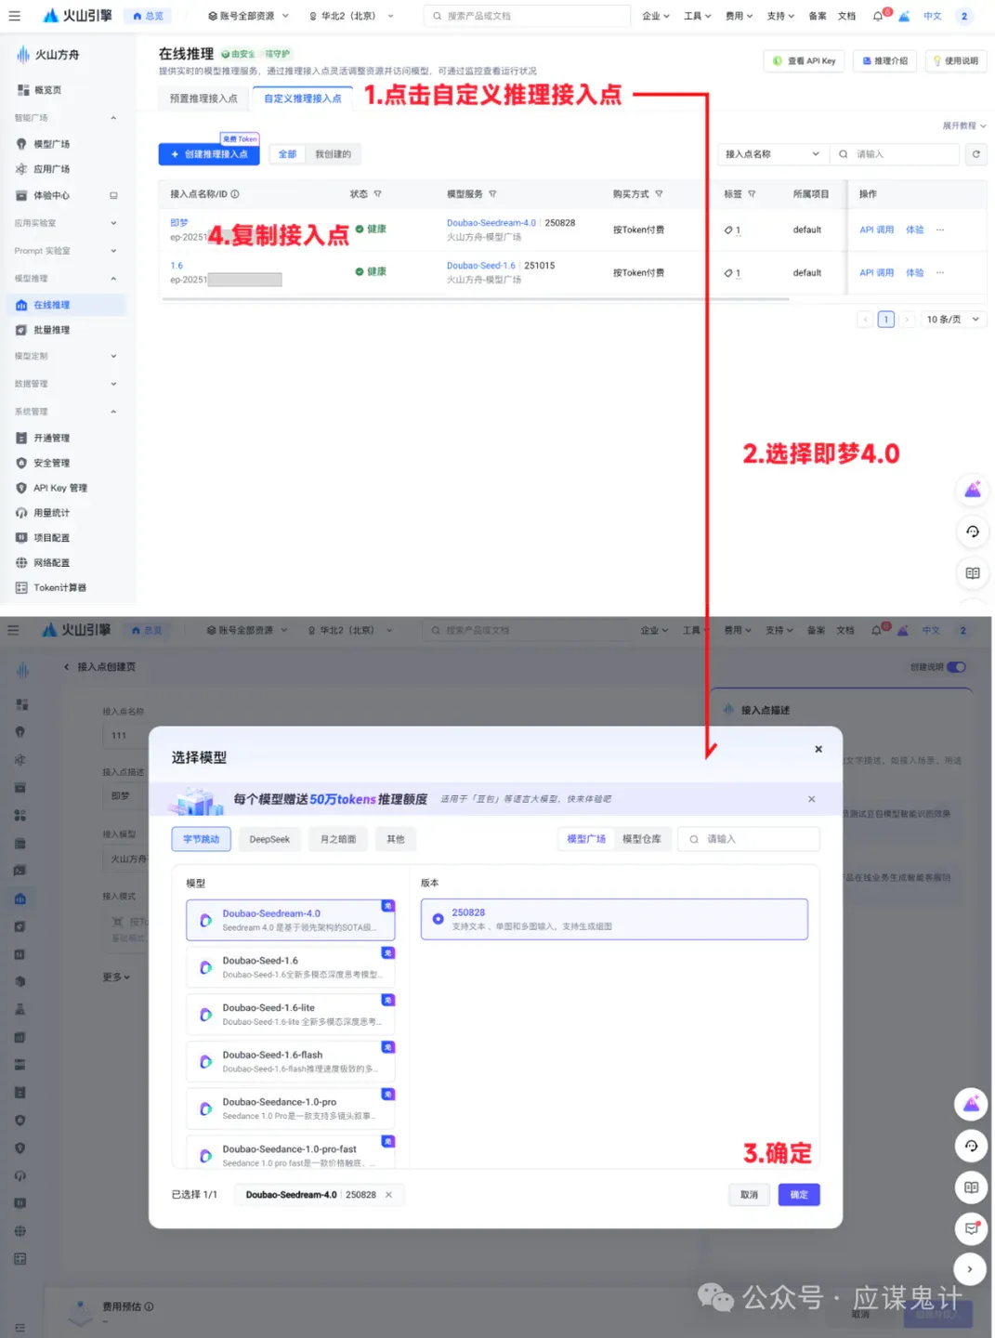Select the DeepSeek vendor tab
995x1338 pixels.
tap(269, 839)
